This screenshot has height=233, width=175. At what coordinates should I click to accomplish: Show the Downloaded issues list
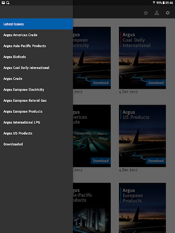pos(36,144)
